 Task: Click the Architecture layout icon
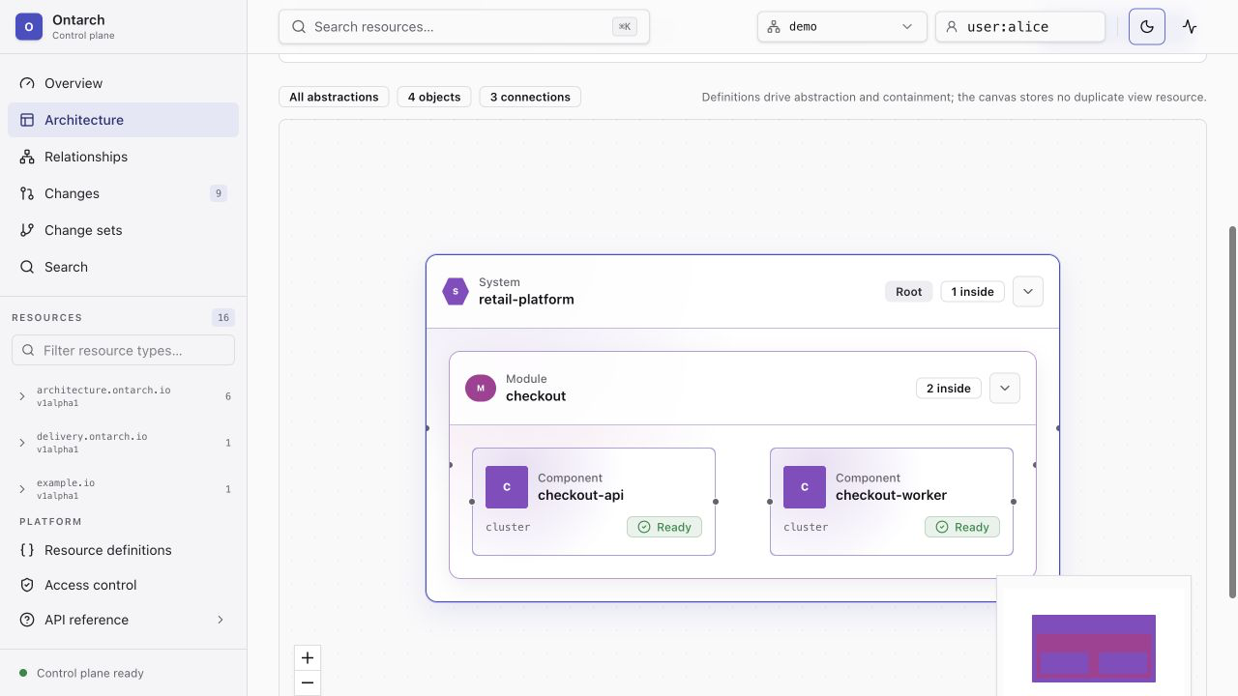click(x=27, y=120)
